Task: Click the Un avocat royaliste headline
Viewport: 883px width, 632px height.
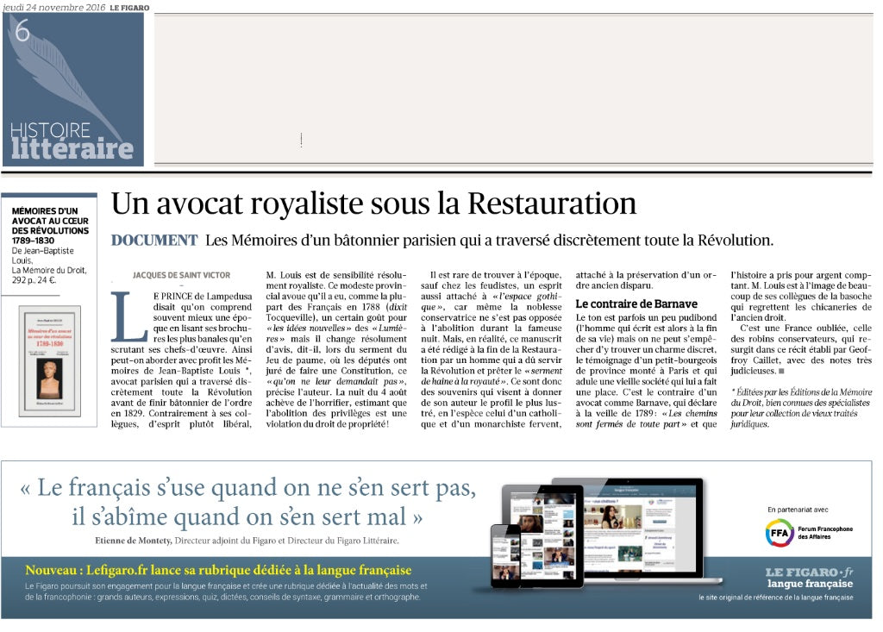Action: coord(375,203)
